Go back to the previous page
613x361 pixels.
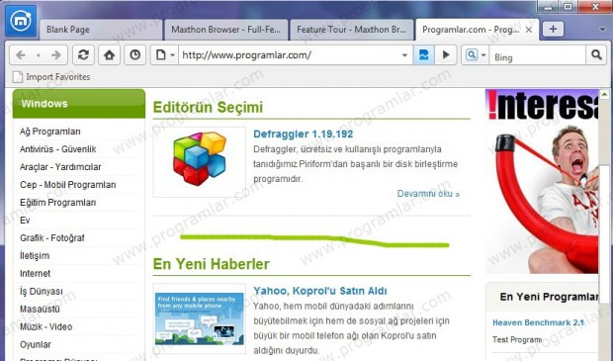[21, 55]
